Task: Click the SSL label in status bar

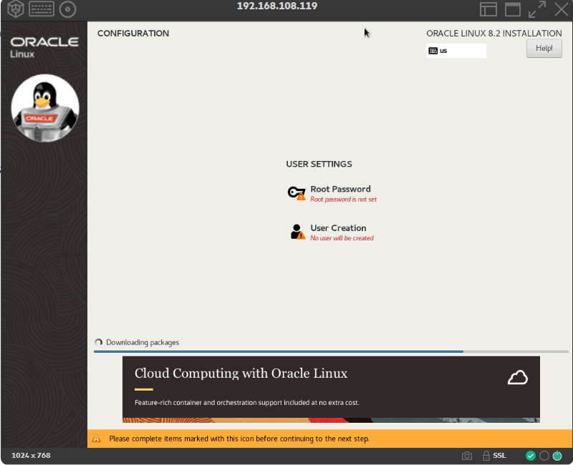Action: (499, 456)
